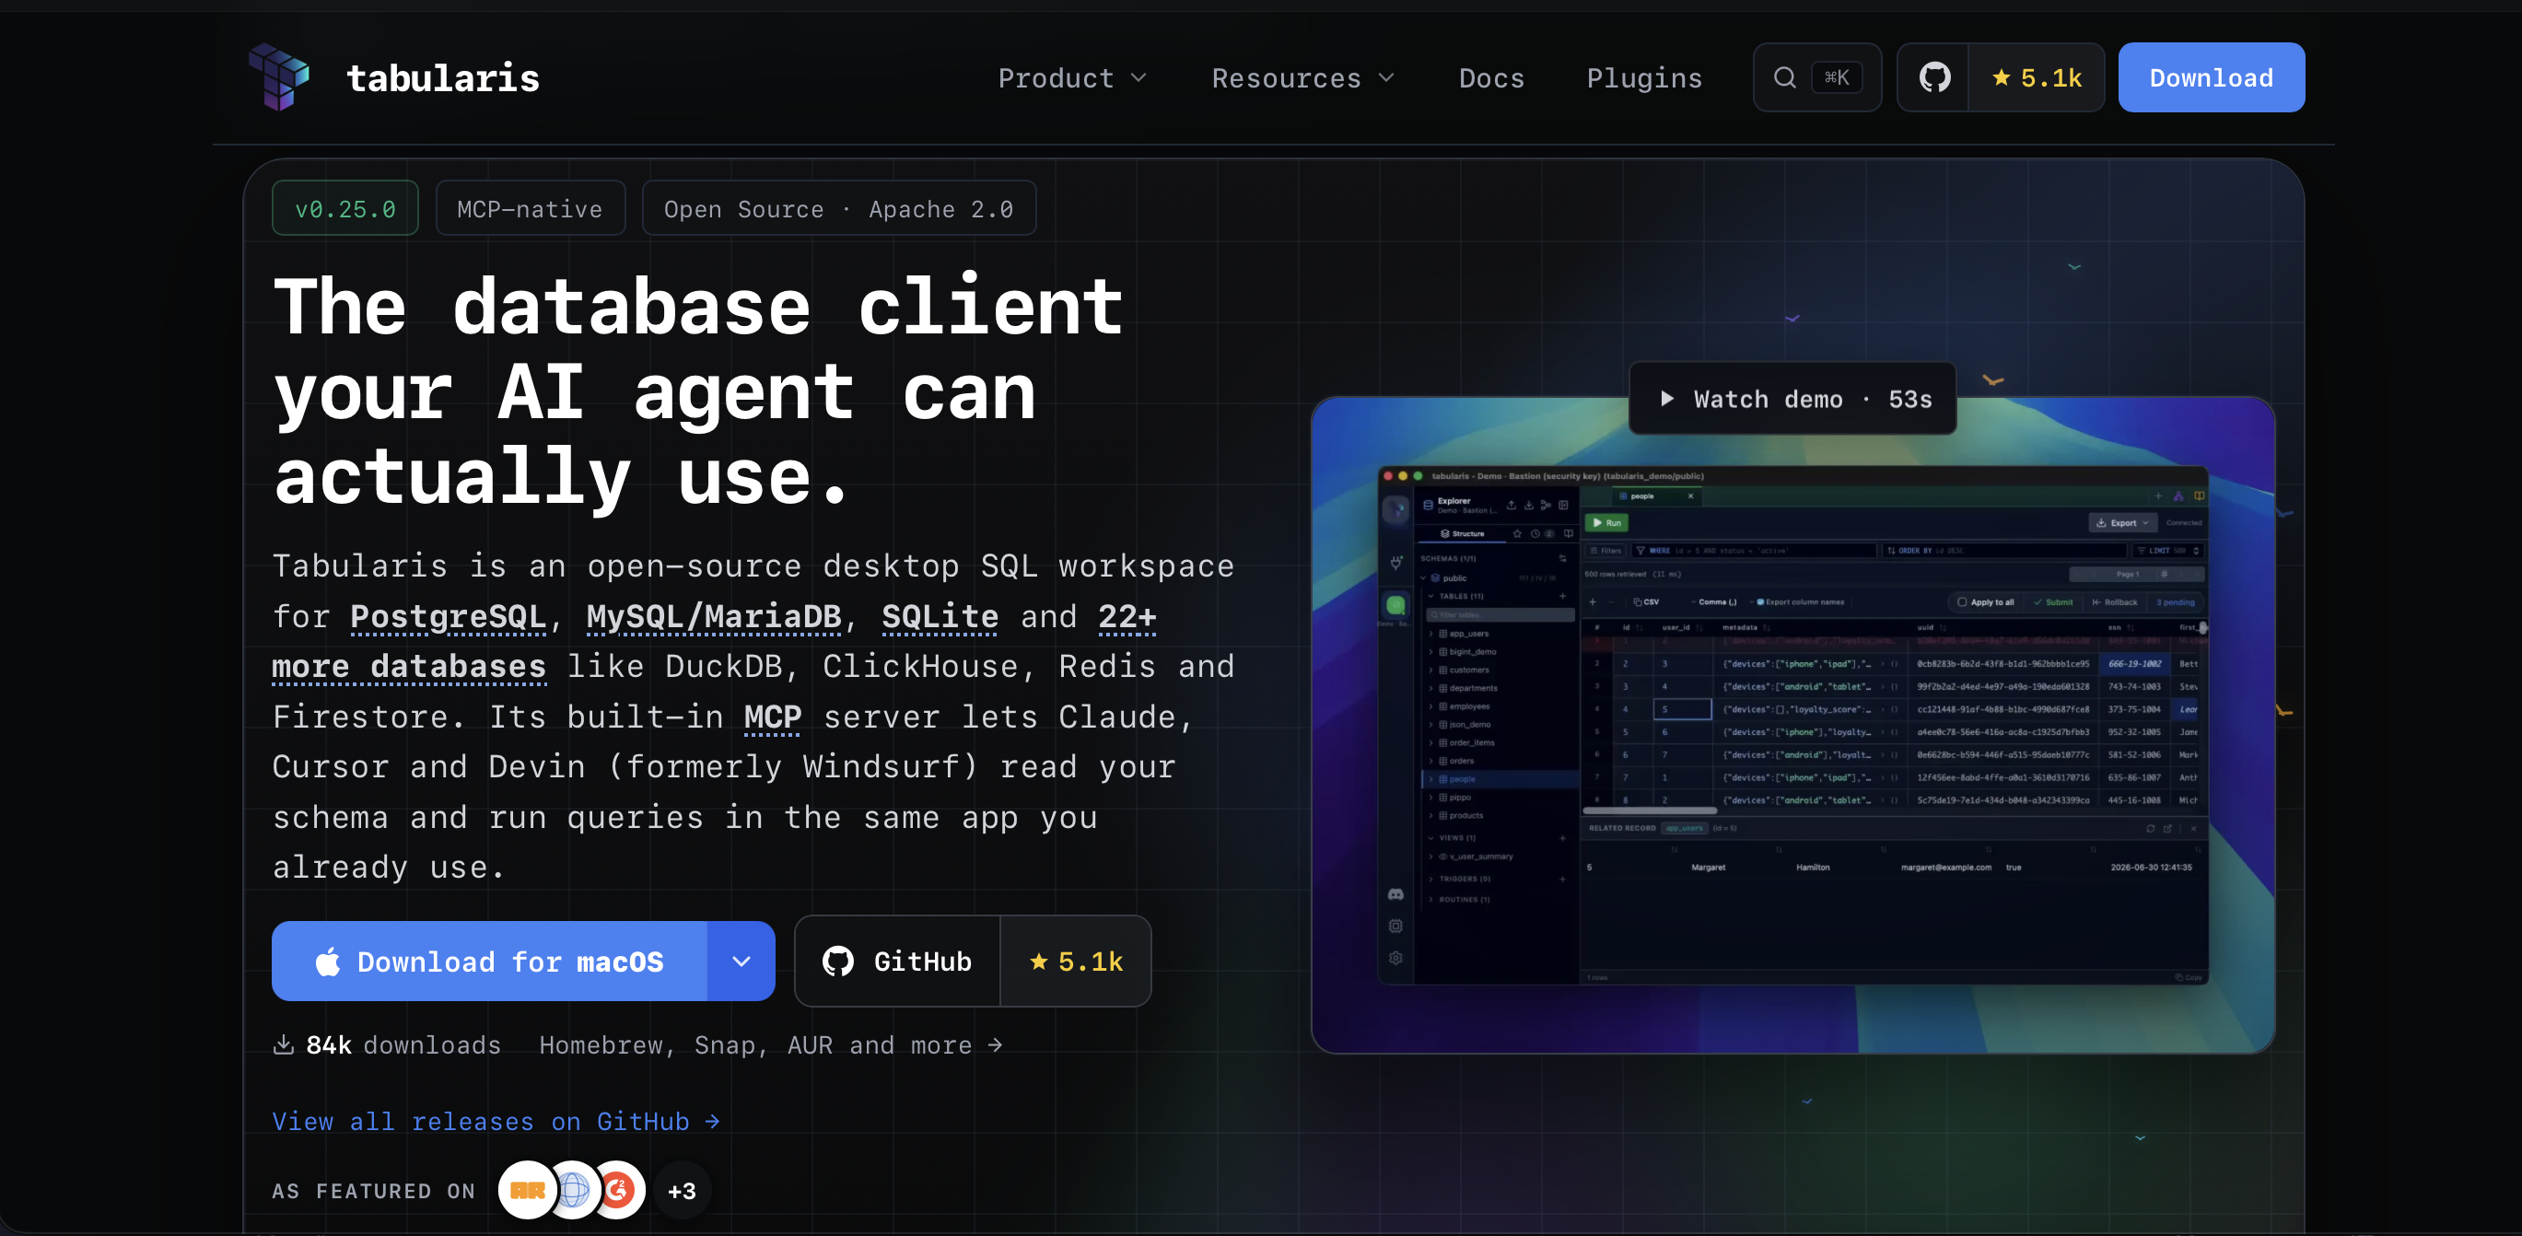This screenshot has height=1236, width=2522.
Task: Click demo preview horizontal table scrollbar
Action: (1650, 810)
